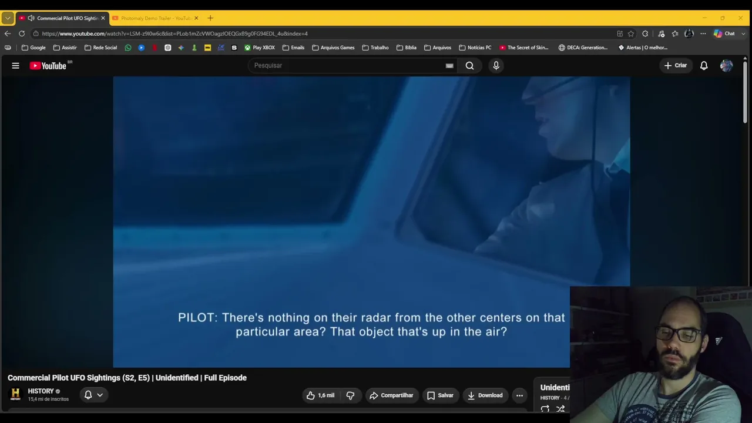This screenshot has width=752, height=423.
Task: Click the YouTube search magnifier button
Action: coord(469,66)
